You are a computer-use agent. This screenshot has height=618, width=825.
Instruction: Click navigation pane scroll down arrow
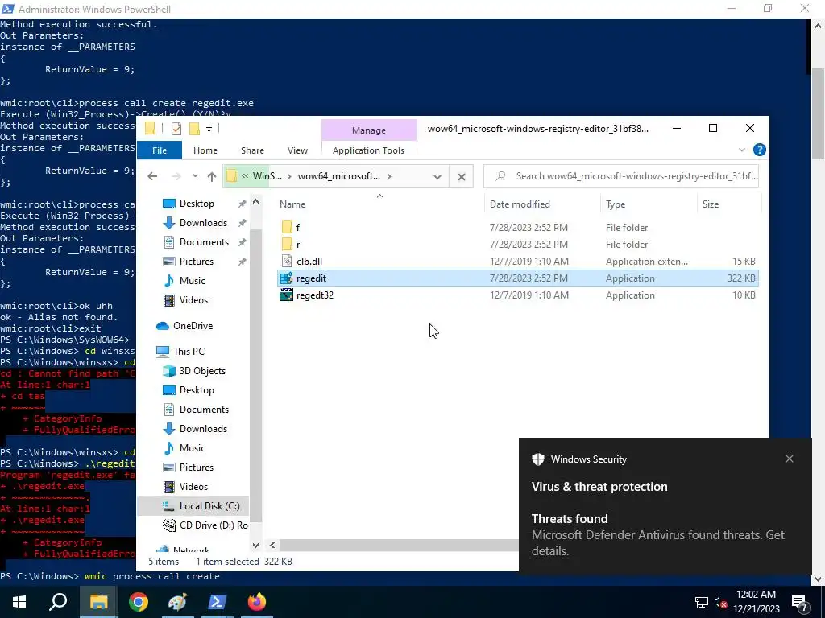click(x=255, y=546)
